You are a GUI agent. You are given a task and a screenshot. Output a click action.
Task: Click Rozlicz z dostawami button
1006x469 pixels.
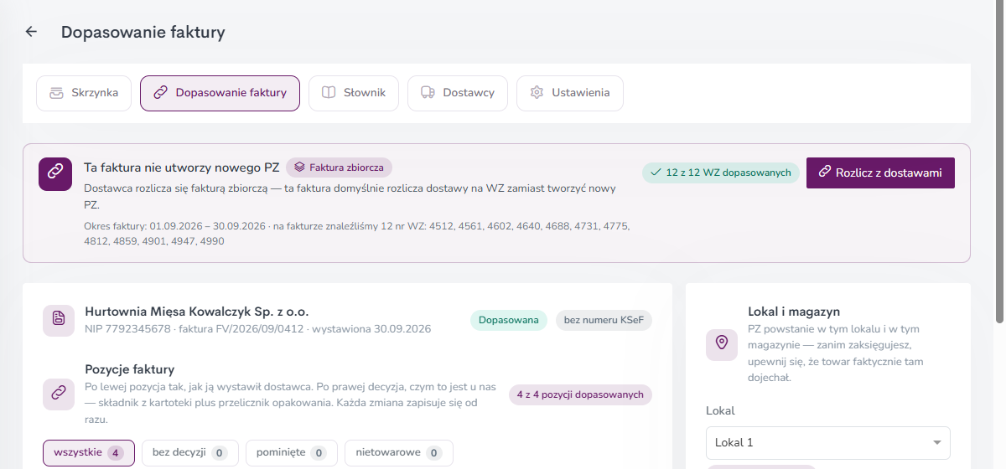[x=880, y=173]
